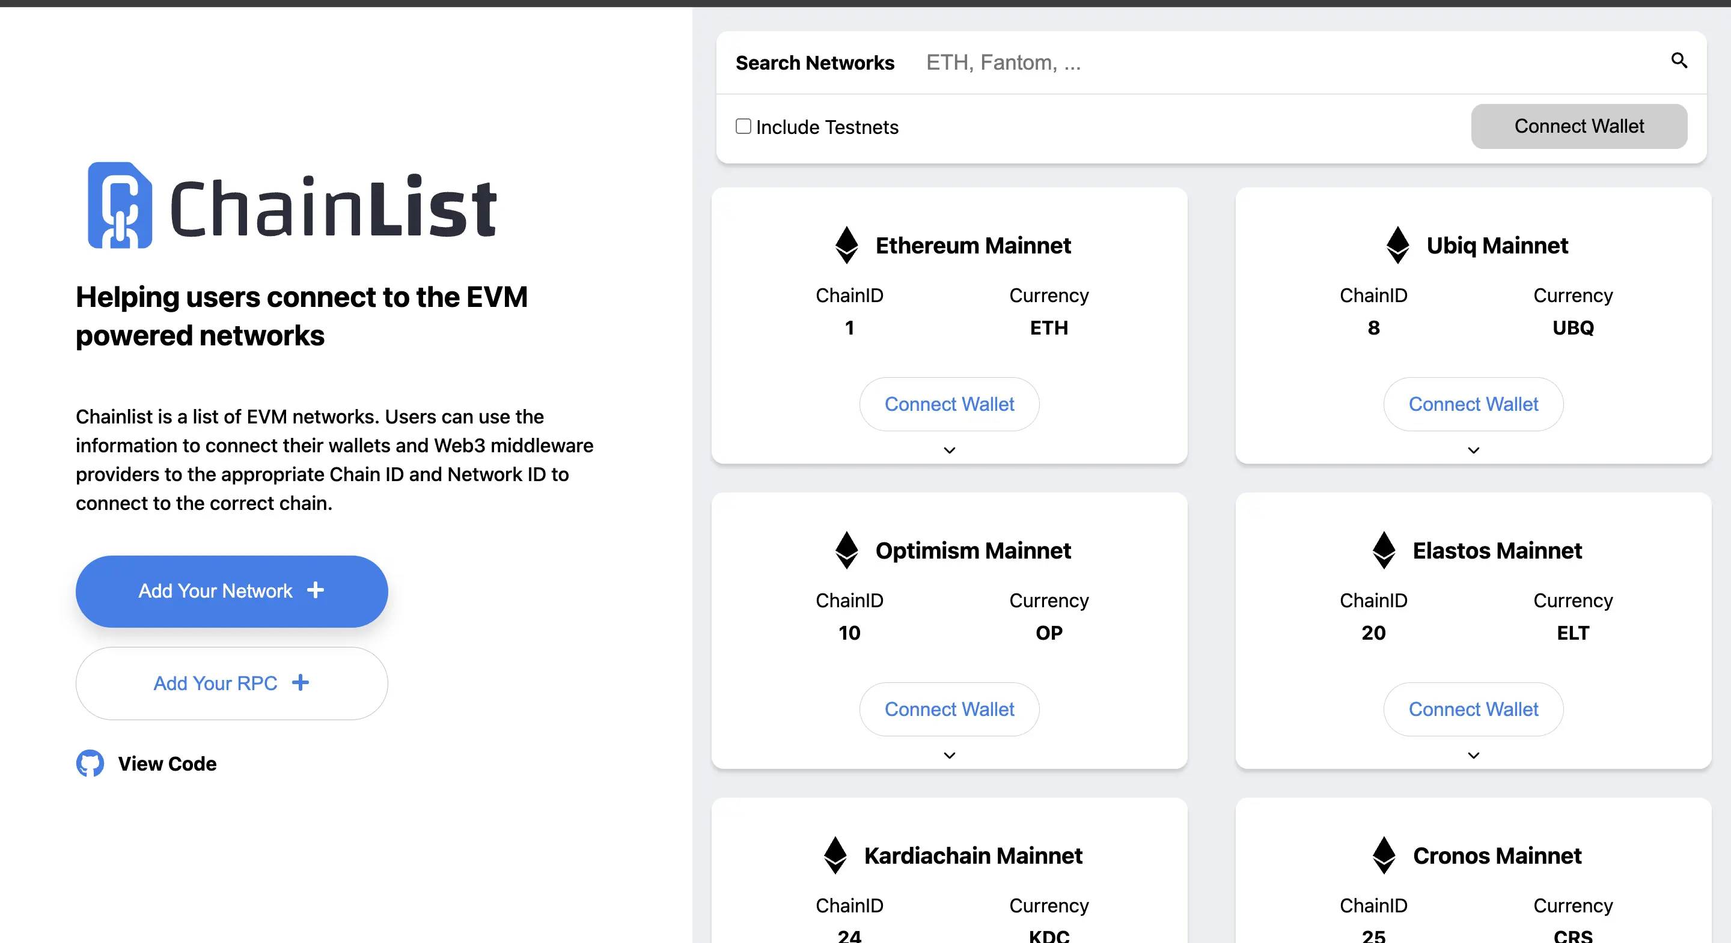This screenshot has height=943, width=1731.
Task: Click the Ethereum diamond icon on Ethereum Mainnet card
Action: click(846, 244)
